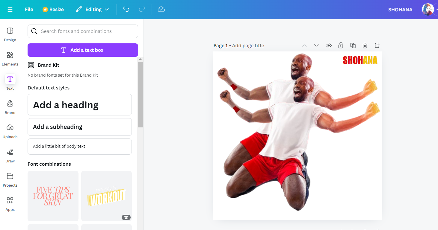
Task: Move page up with chevron arrow
Action: click(304, 45)
